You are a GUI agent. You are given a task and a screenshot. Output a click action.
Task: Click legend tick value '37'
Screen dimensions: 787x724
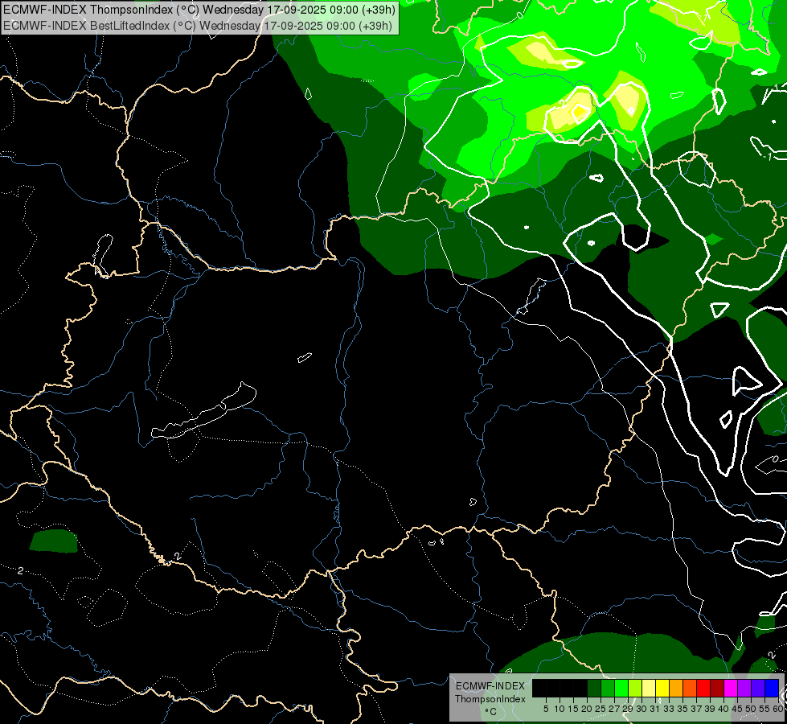(696, 709)
